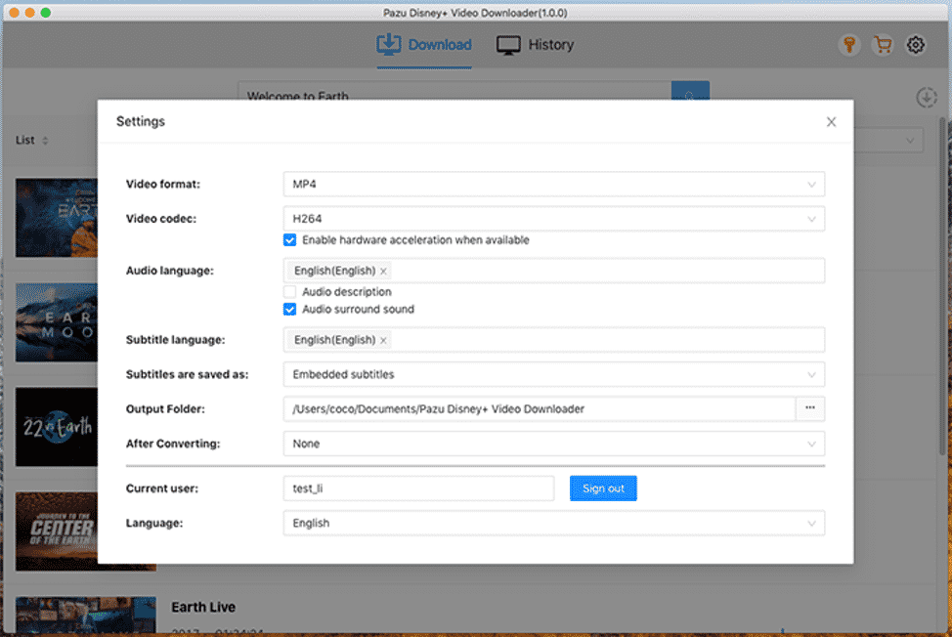Click the Current user text field
952x637 pixels.
coord(418,488)
